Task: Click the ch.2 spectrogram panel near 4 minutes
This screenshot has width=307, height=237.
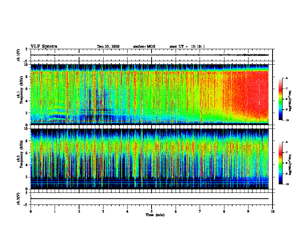Action: [x=128, y=159]
